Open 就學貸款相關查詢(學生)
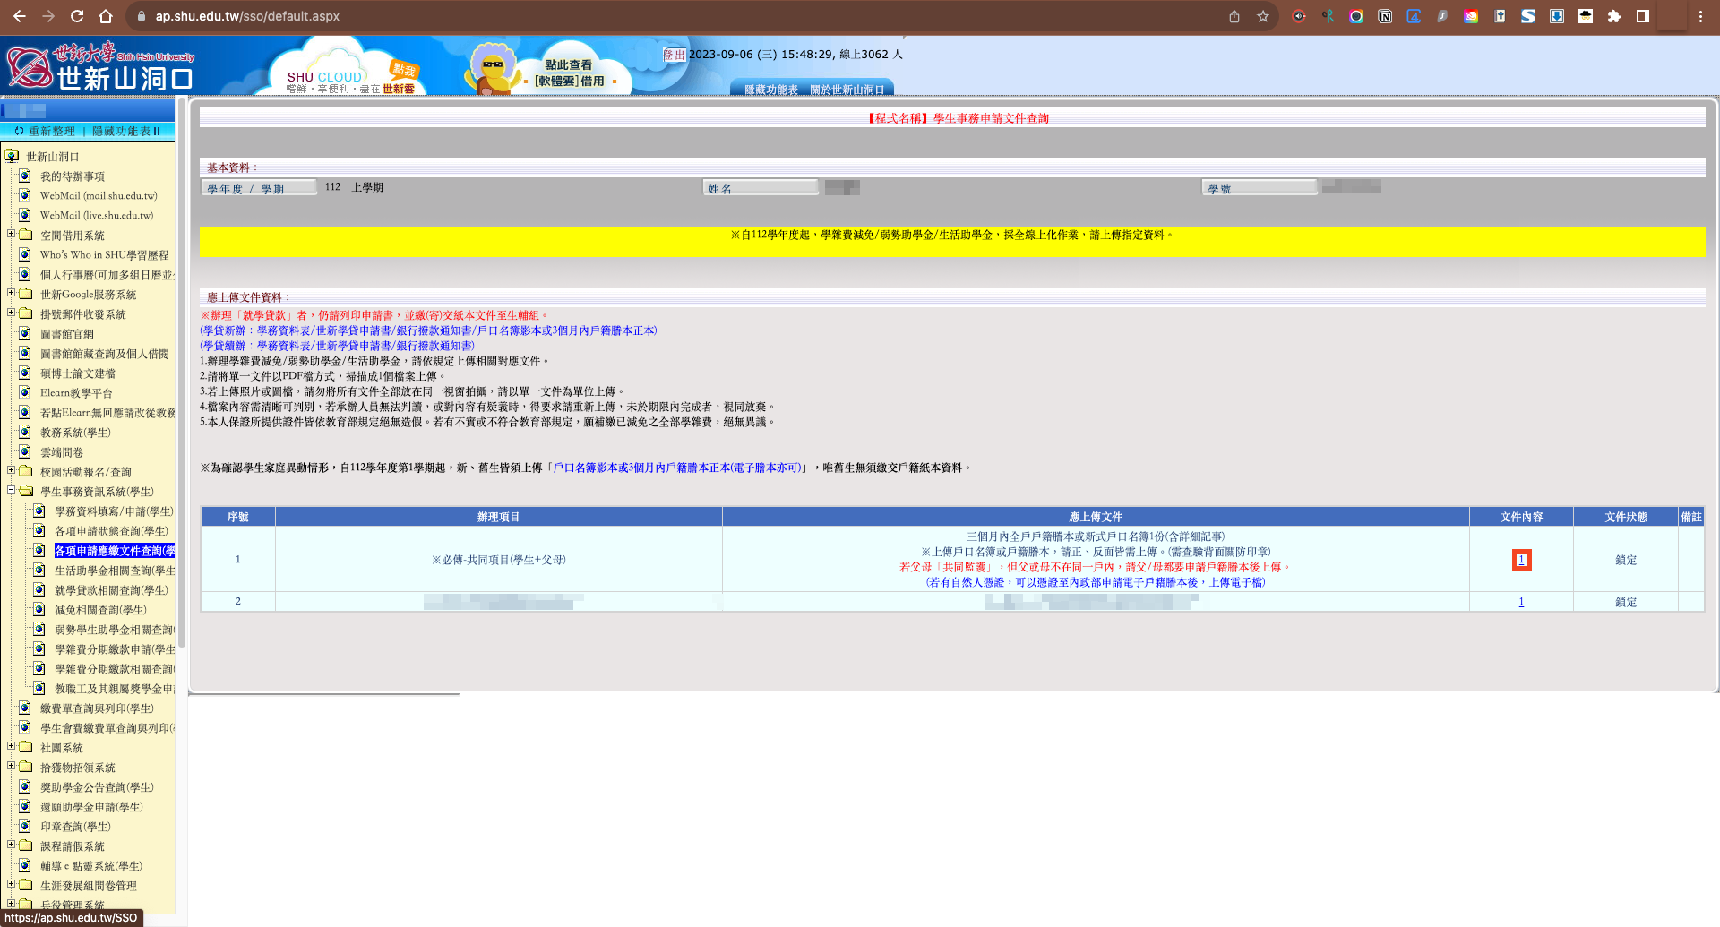Viewport: 1720px width, 927px height. coord(111,589)
